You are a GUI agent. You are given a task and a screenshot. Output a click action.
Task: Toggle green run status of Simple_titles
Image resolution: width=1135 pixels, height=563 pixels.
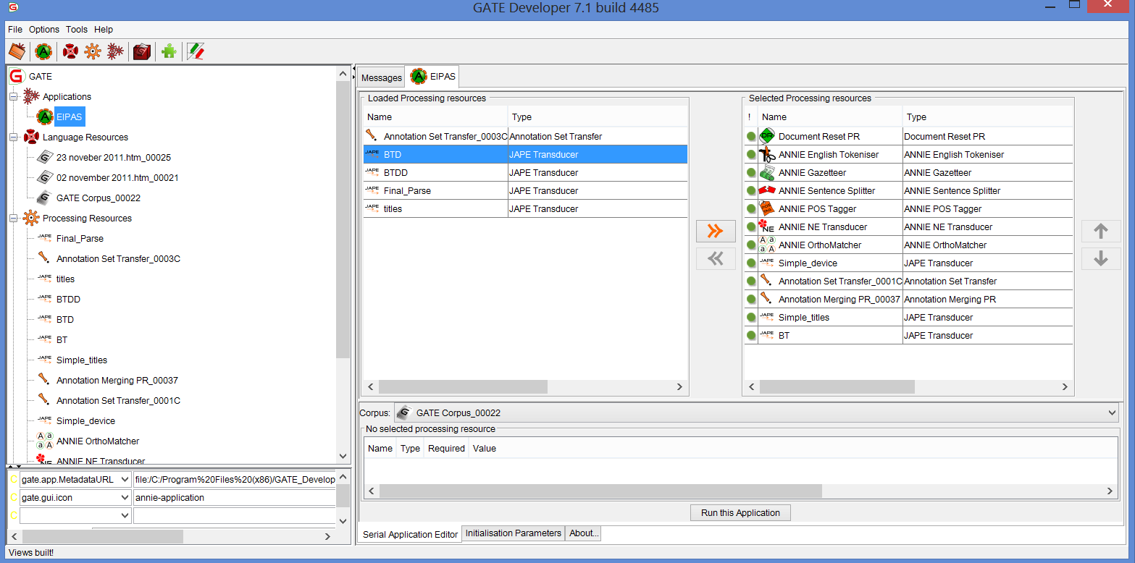pyautogui.click(x=751, y=317)
